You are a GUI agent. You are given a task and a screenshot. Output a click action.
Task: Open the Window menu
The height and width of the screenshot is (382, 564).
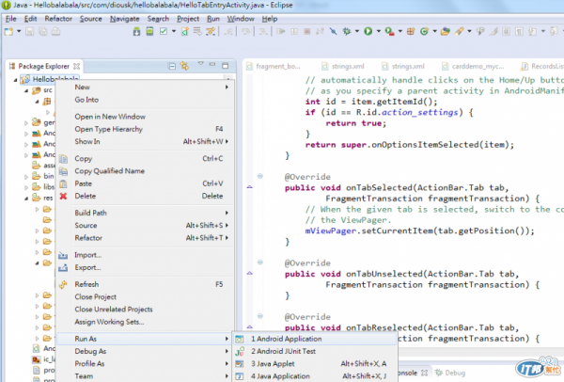click(241, 19)
